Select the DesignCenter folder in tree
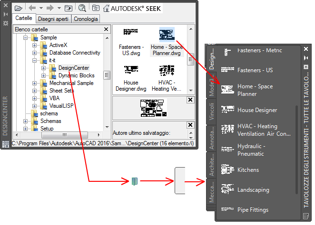 click(x=74, y=68)
